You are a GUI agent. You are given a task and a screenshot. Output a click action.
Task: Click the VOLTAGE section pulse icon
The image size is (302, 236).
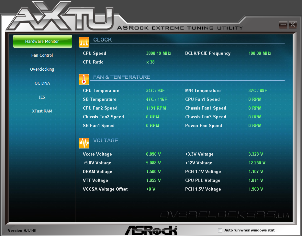pos(84,143)
